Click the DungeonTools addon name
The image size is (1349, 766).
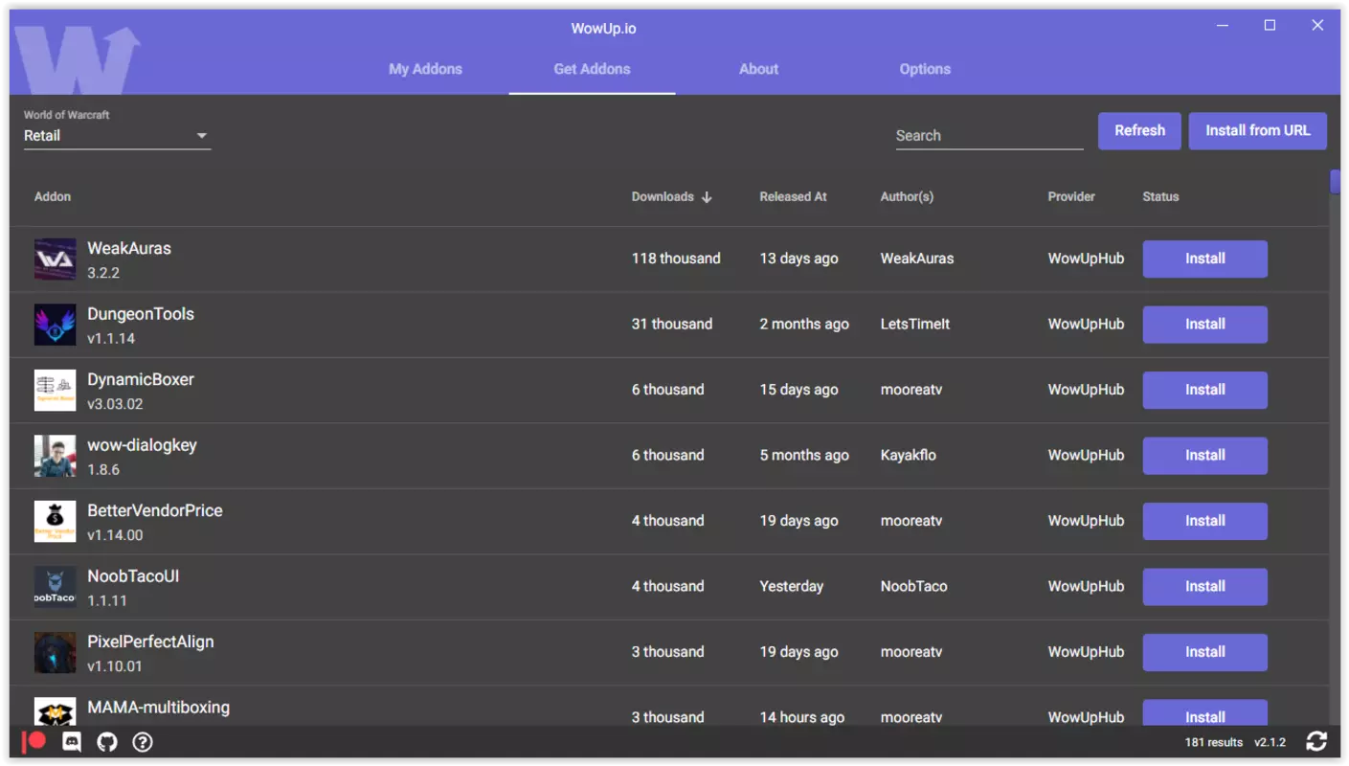click(x=141, y=314)
